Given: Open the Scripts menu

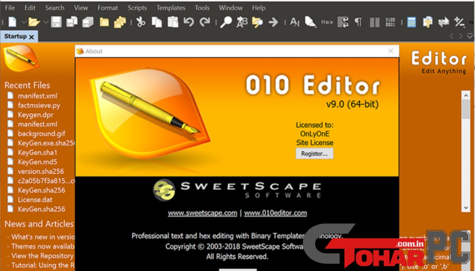Looking at the screenshot, I should click(x=138, y=7).
